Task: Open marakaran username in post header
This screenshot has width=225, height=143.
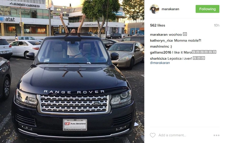Action: point(170,9)
